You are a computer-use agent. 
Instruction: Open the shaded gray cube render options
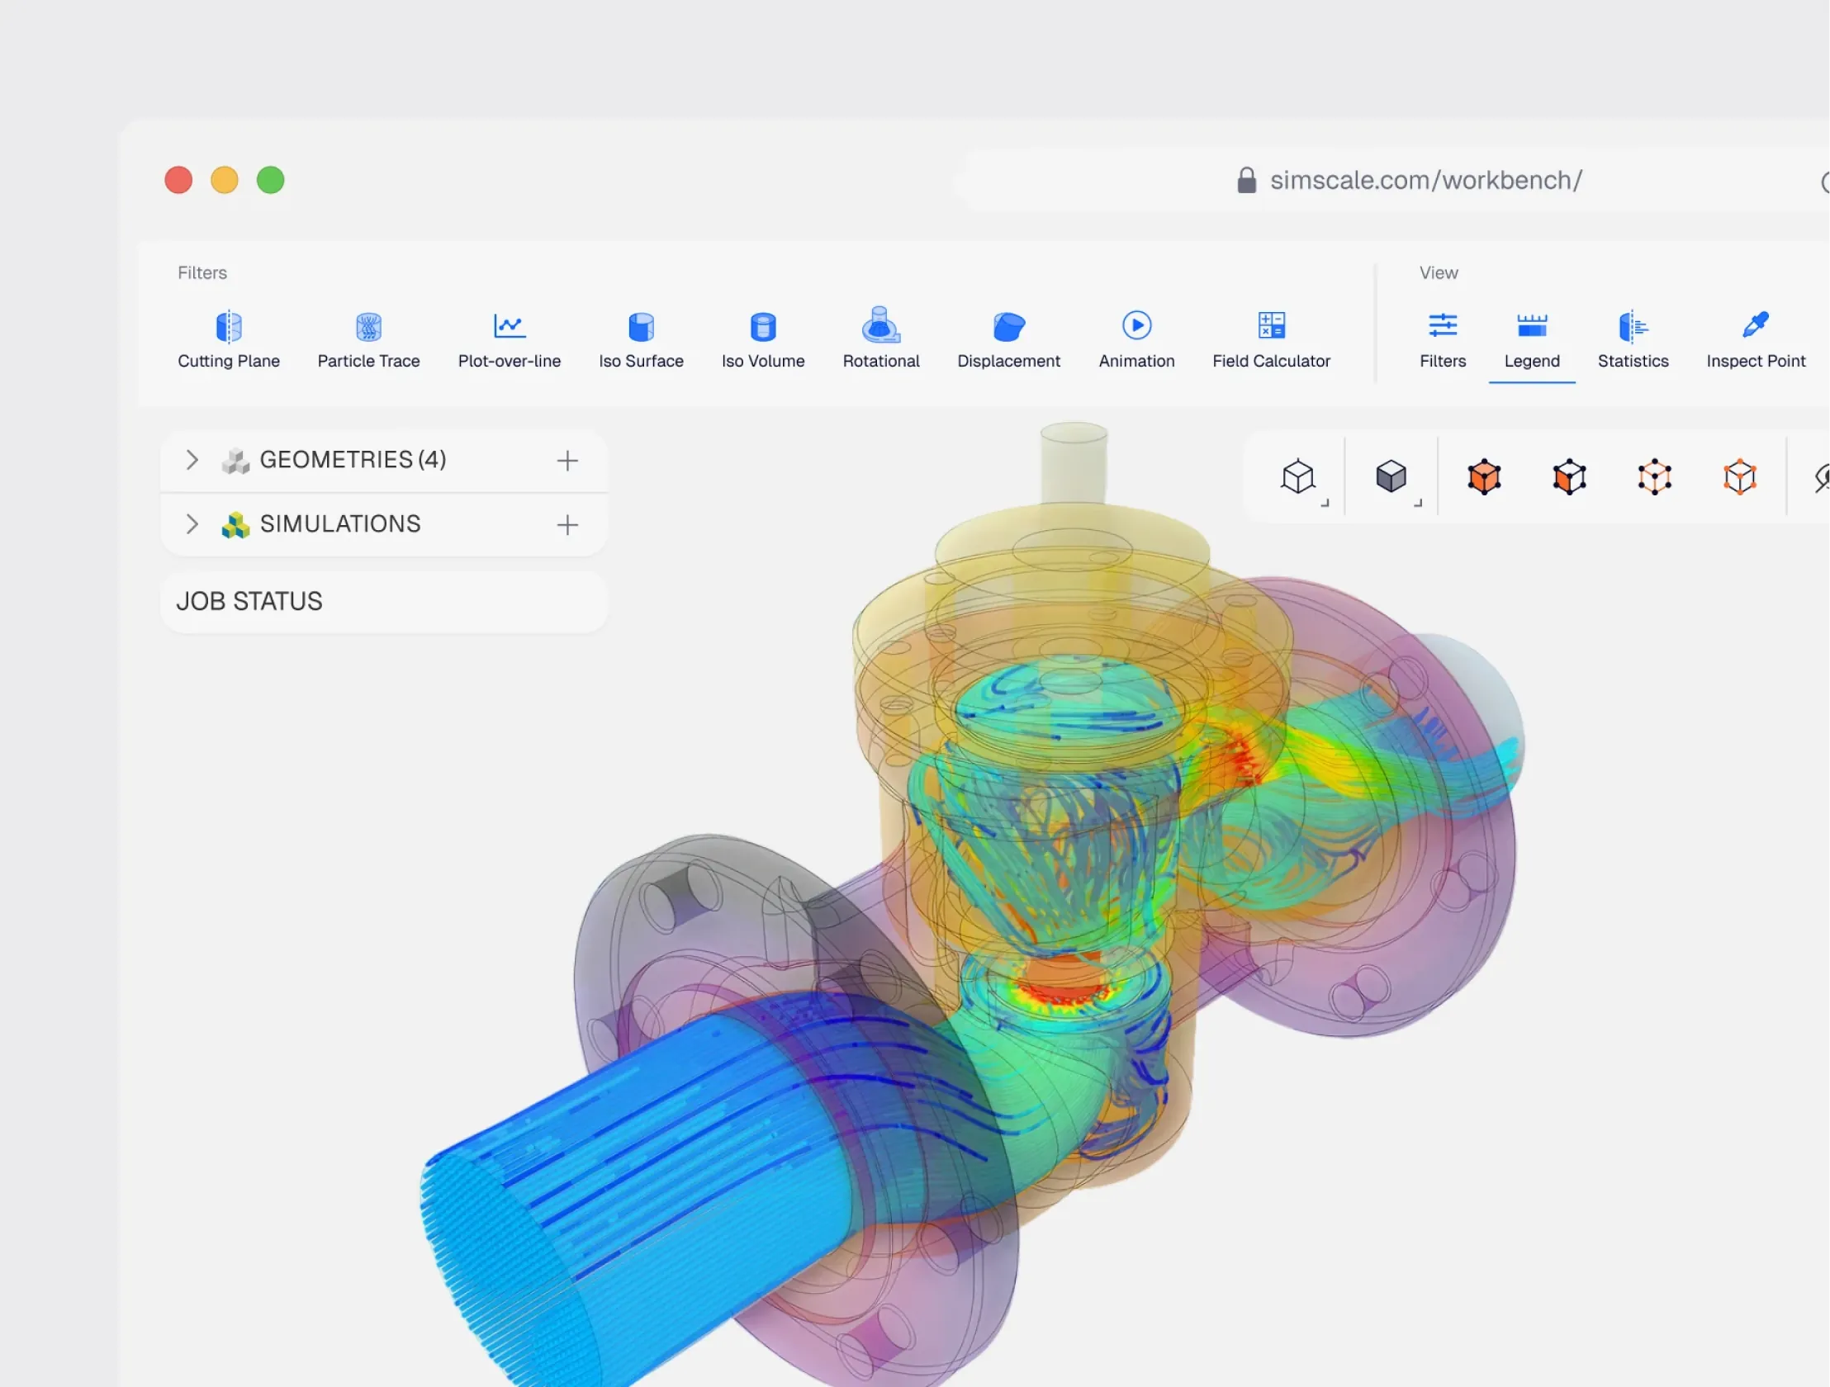coord(1391,476)
